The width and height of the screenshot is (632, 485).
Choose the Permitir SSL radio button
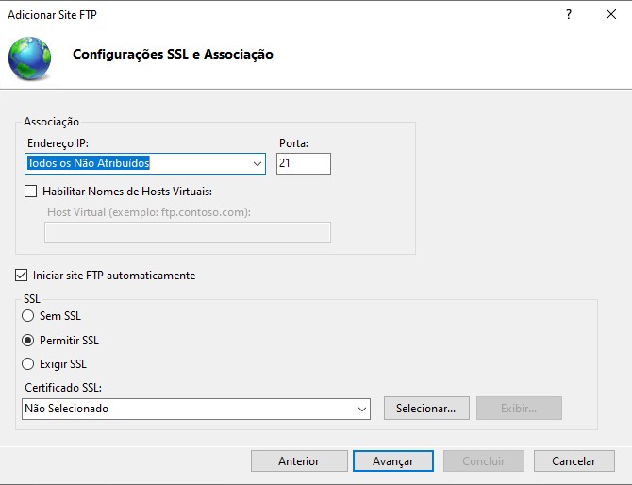[x=28, y=340]
